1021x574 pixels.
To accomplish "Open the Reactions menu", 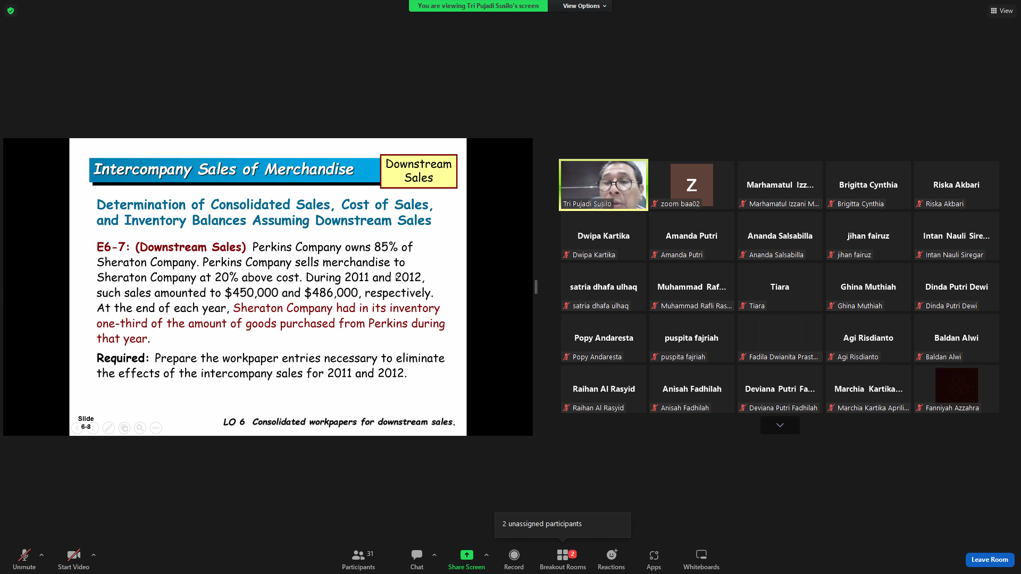I will tap(611, 560).
